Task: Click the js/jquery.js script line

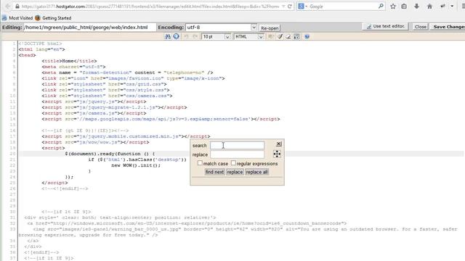Action: click(x=94, y=101)
